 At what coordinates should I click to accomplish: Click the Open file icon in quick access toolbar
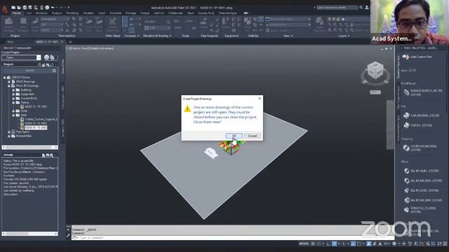click(19, 8)
